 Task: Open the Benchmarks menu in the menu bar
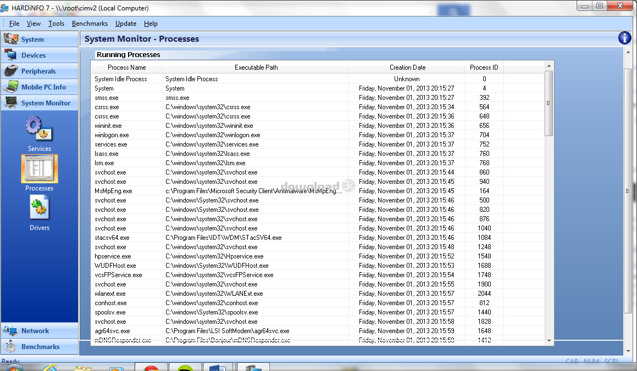click(x=90, y=24)
